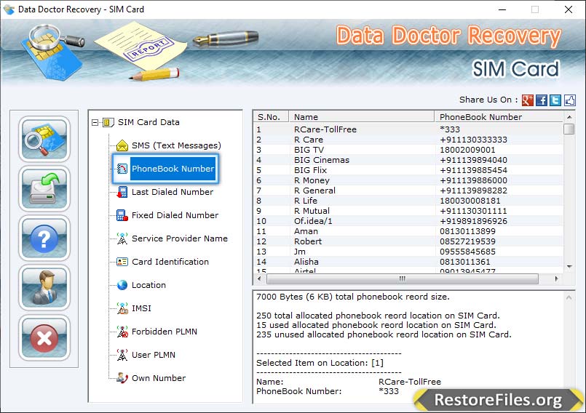Select IMSI tree item

tap(141, 308)
